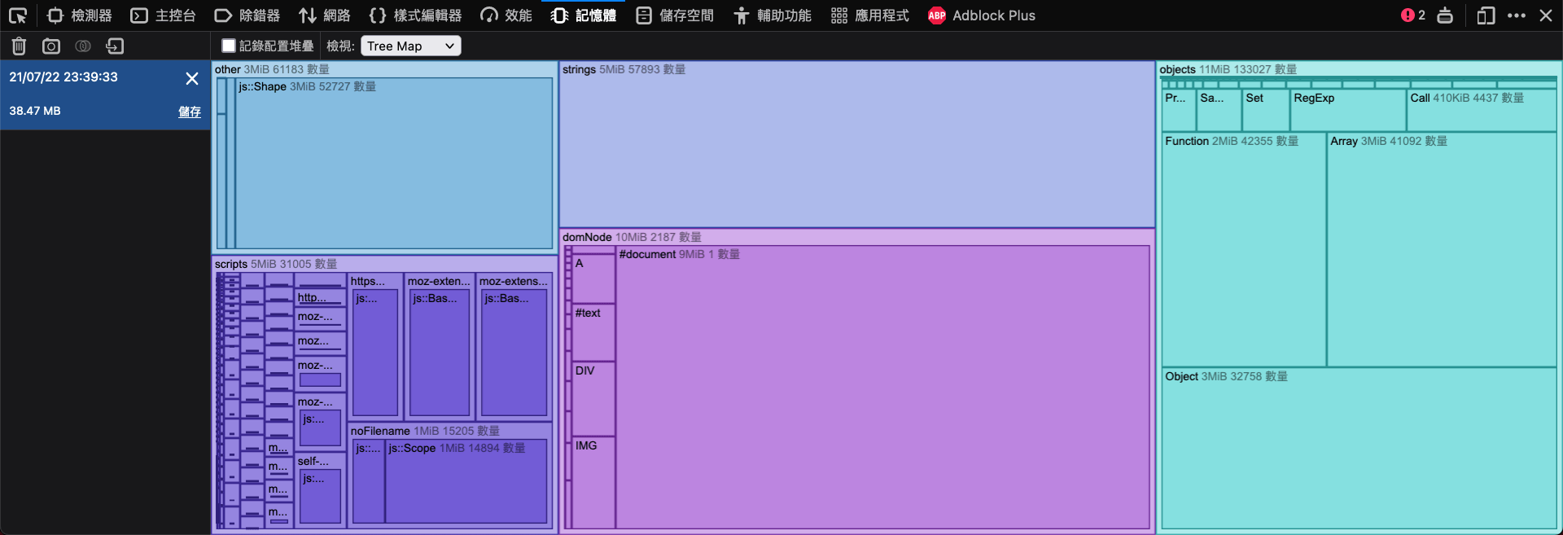Image resolution: width=1563 pixels, height=535 pixels.
Task: Click the import snapshot icon
Action: [115, 46]
